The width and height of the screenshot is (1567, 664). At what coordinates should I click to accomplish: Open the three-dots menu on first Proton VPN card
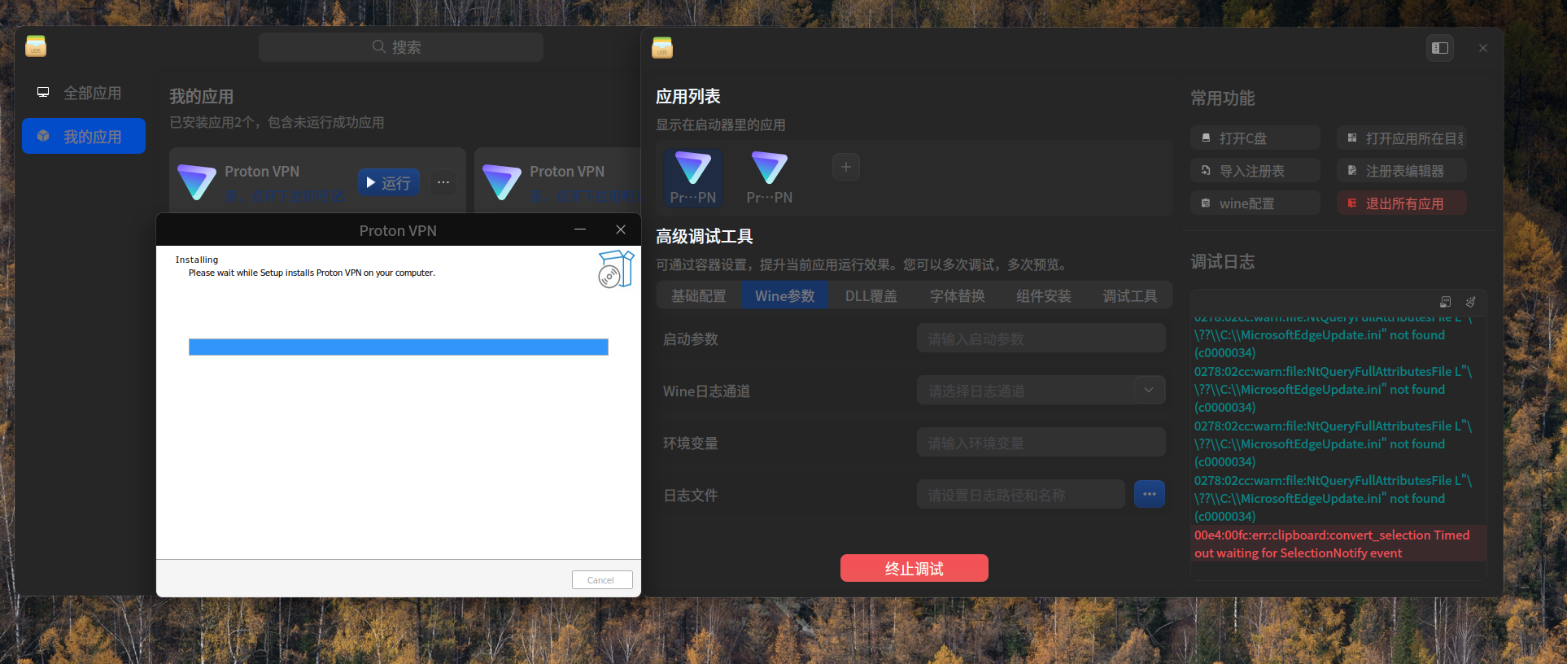443,182
